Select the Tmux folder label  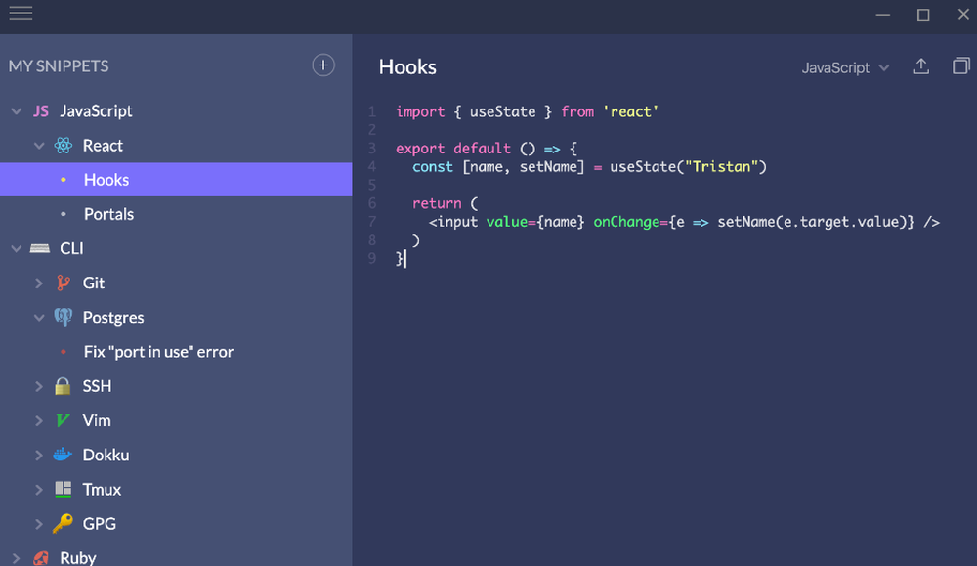(x=103, y=490)
